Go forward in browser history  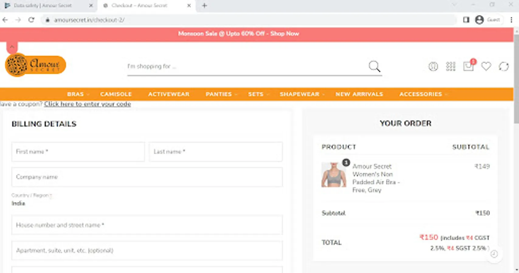pos(18,20)
